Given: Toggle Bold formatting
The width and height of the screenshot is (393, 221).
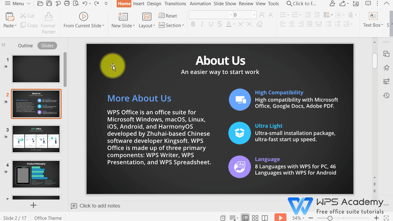Looking at the screenshot, I should [193, 24].
